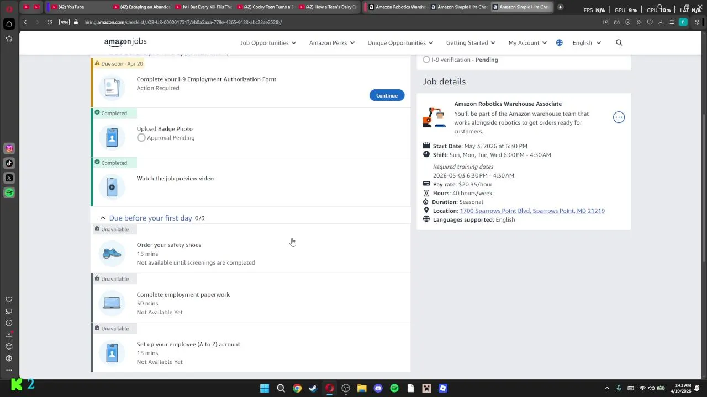Show hidden system tray icons
This screenshot has height=397, width=707.
click(607, 388)
